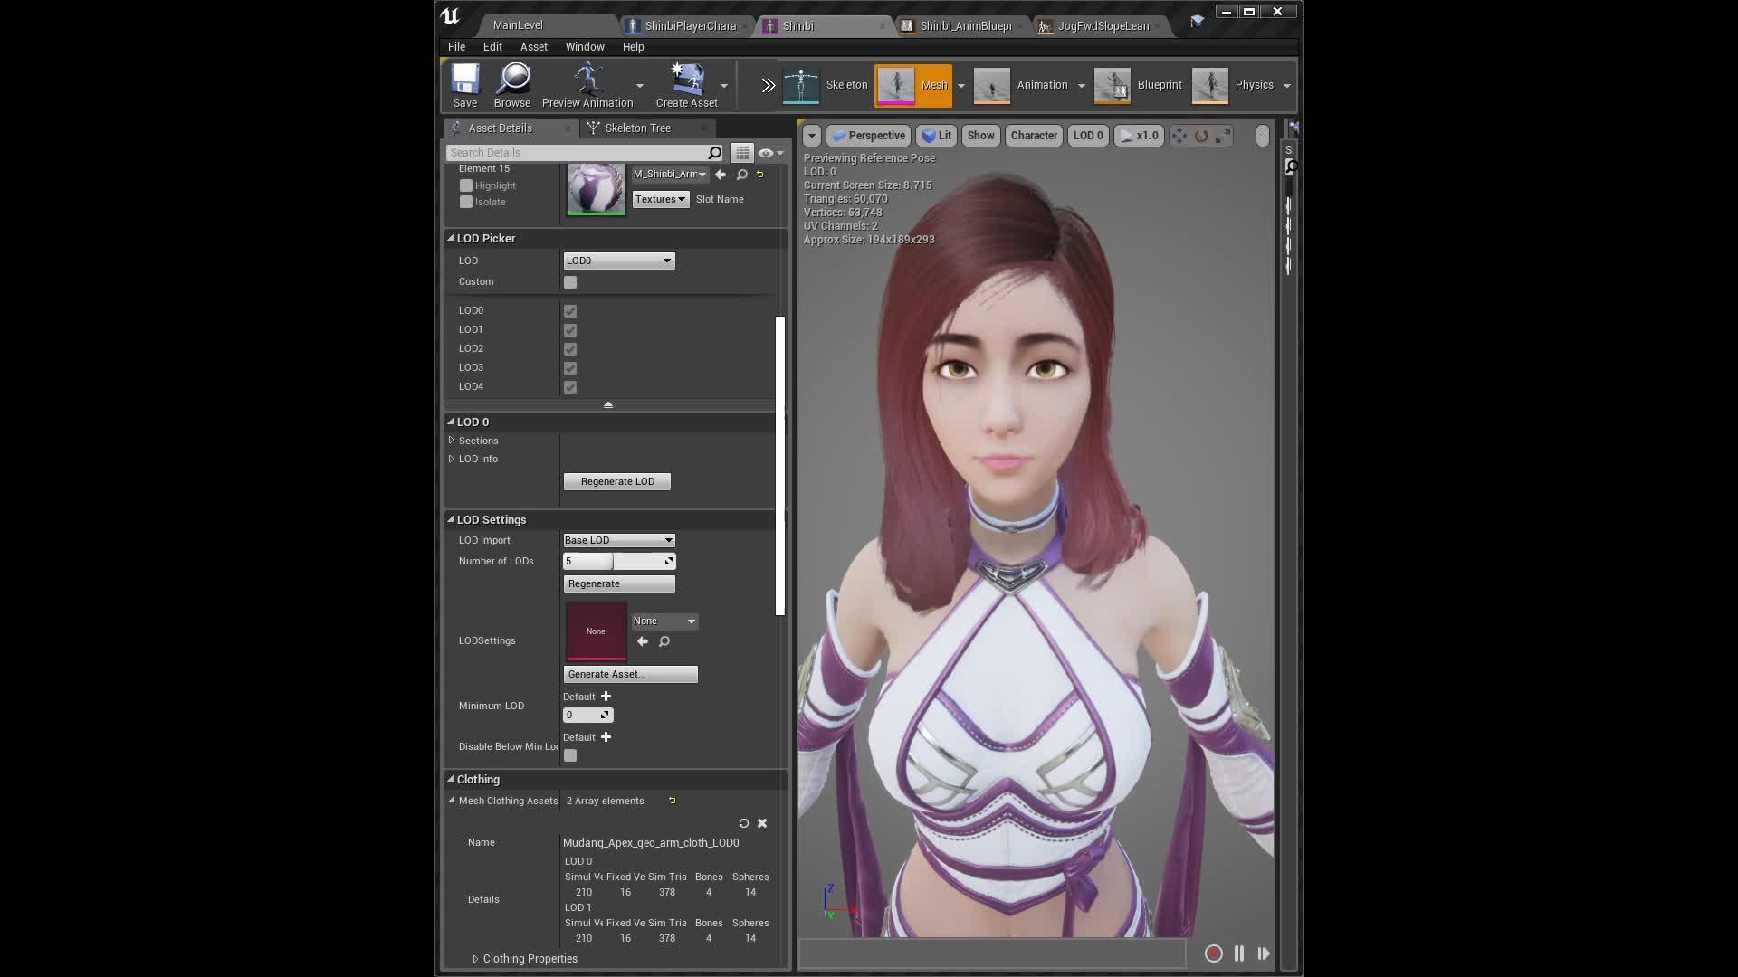
Task: Click the record button in viewport
Action: pyautogui.click(x=1214, y=953)
